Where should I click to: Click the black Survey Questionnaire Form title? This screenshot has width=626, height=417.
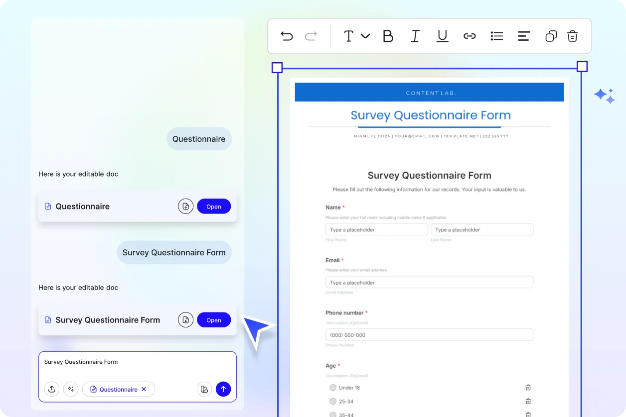(x=430, y=175)
